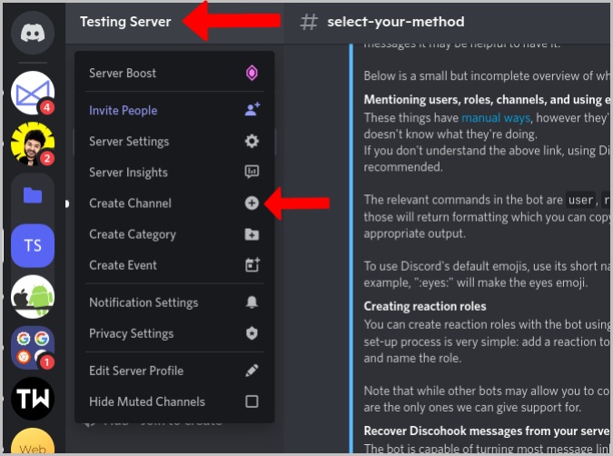Click the select-your-method channel title

396,22
